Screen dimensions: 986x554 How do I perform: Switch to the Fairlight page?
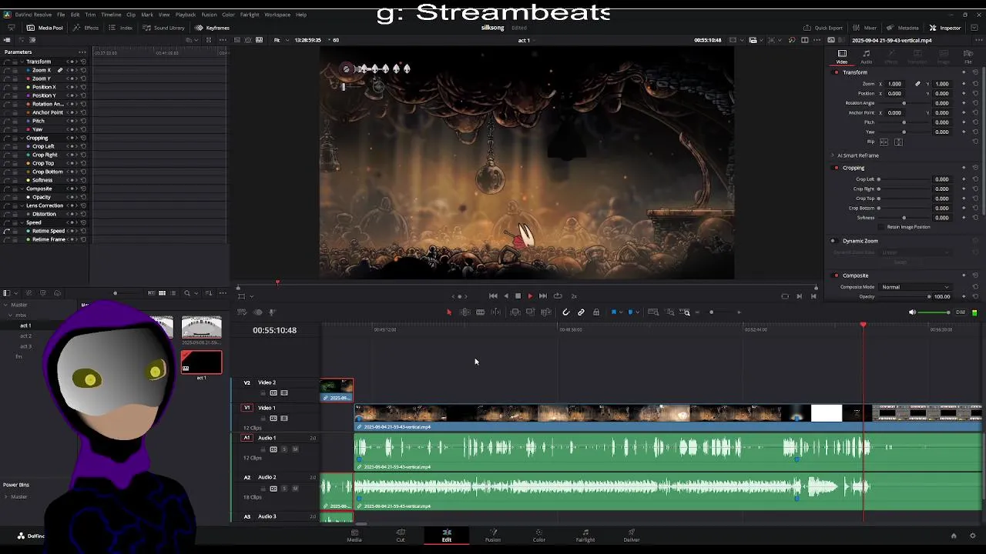point(585,535)
